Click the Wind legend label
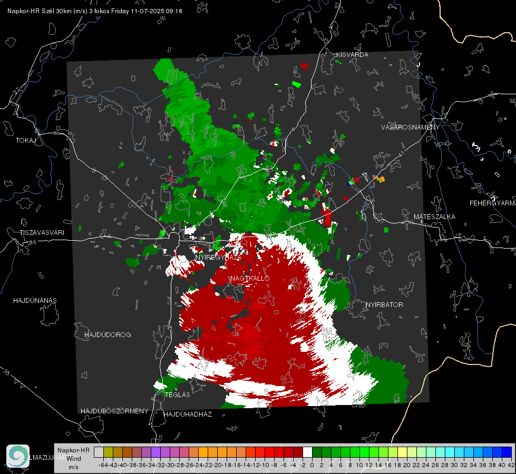Image resolution: width=516 pixels, height=474 pixels. (74, 458)
